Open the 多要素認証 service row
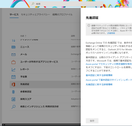The image size is (132, 126). click(45, 92)
